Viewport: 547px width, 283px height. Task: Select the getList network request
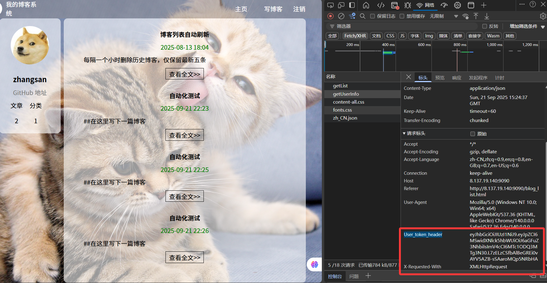(340, 86)
